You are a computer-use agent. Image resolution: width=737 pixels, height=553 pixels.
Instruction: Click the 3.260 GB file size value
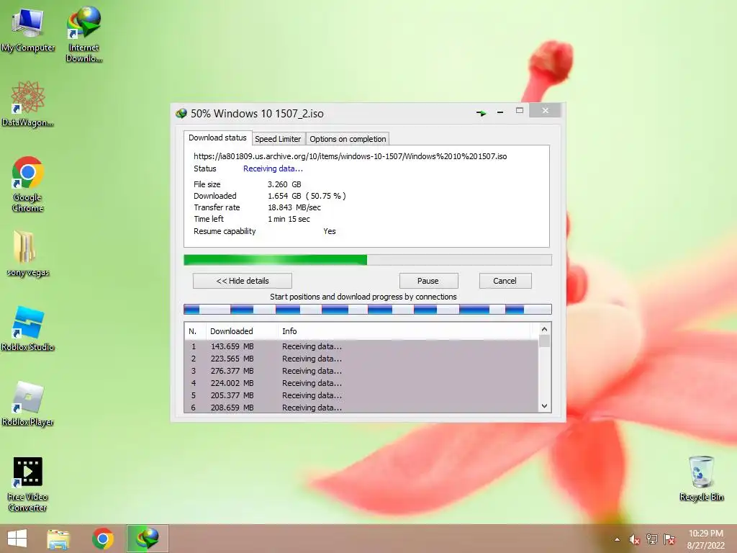(x=284, y=184)
